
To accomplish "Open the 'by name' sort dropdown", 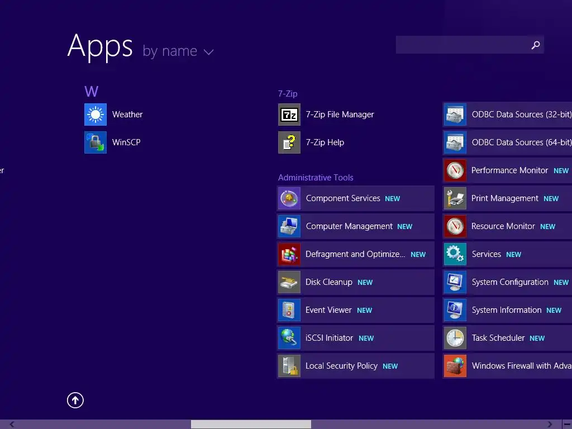I will coord(178,51).
